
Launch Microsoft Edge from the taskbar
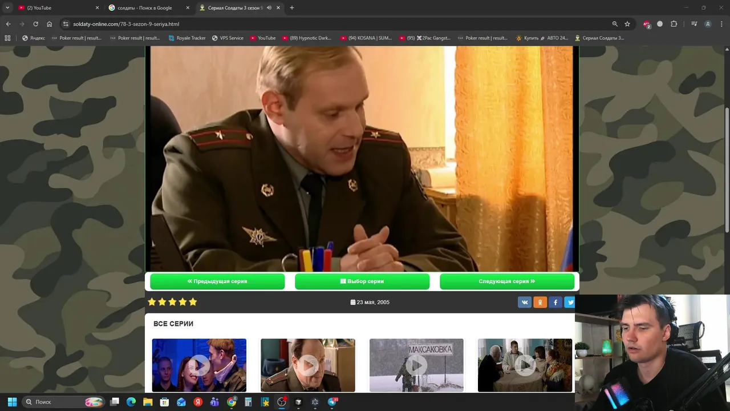(x=131, y=402)
